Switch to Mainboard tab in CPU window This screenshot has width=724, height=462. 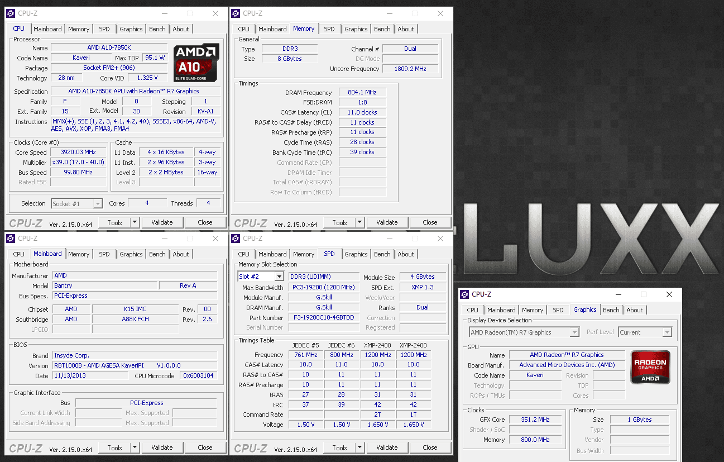(47, 29)
